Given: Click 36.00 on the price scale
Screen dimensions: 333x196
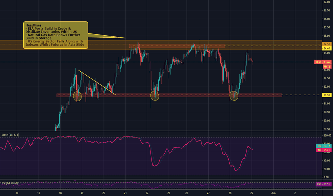Looking at the screenshot, I should click(327, 19).
